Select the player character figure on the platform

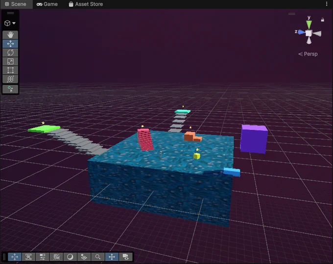pyautogui.click(x=161, y=155)
